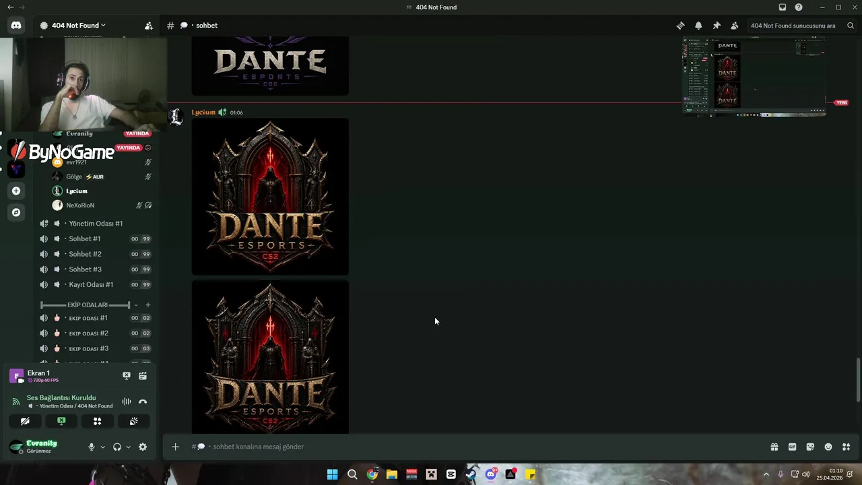
Task: Send a gift with the gift icon
Action: 774,447
